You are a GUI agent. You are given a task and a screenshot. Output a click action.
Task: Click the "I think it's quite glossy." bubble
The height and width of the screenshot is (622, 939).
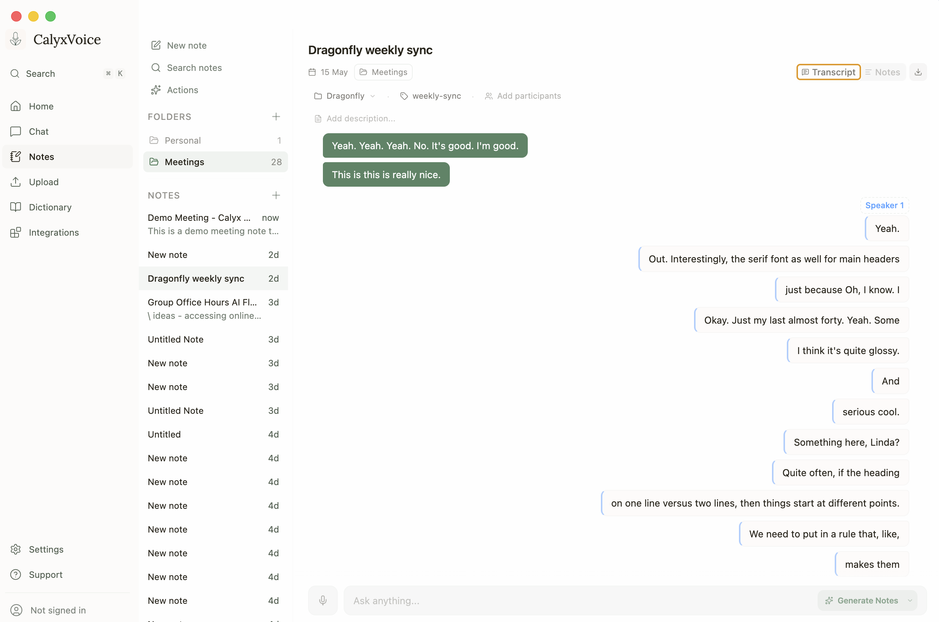click(x=848, y=351)
